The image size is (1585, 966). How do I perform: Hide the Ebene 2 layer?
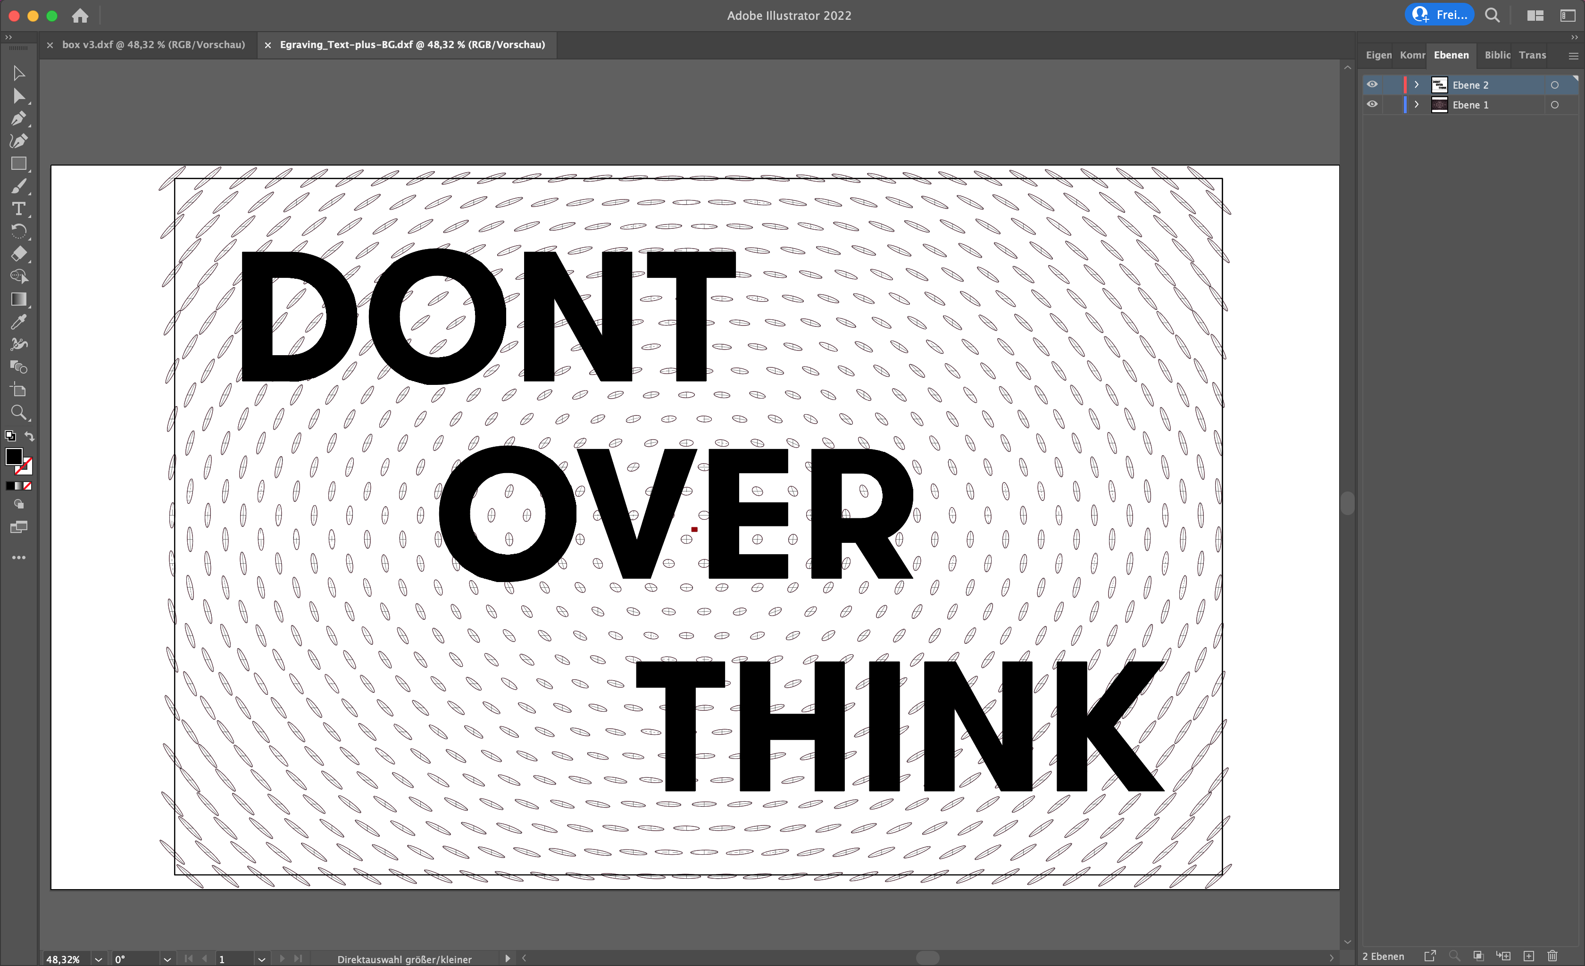coord(1372,84)
